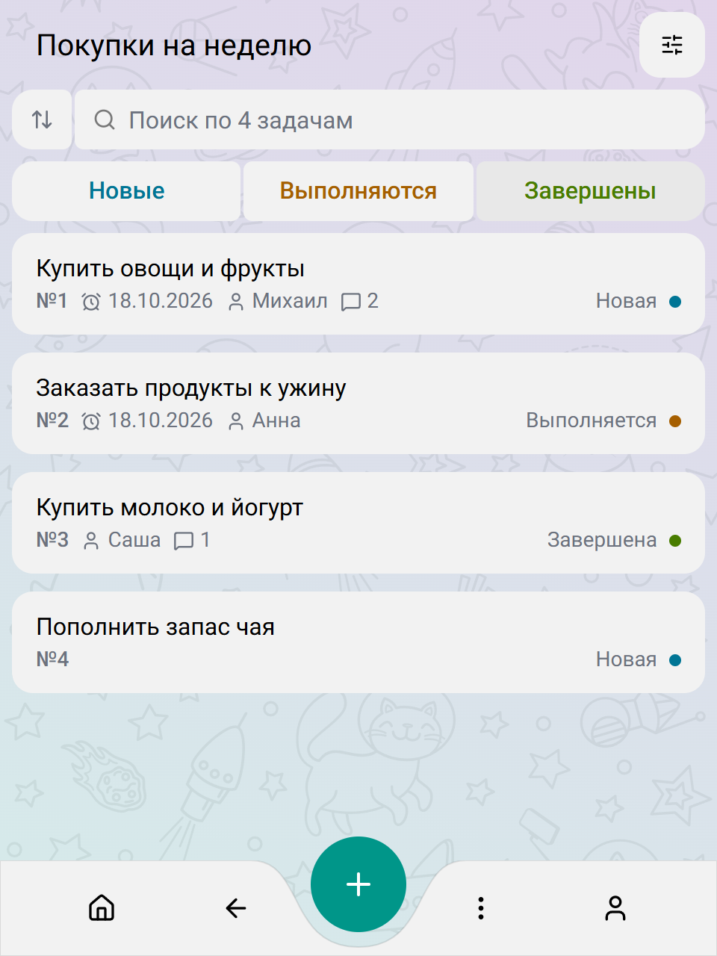Focus the search field for 4 tasks
The width and height of the screenshot is (717, 956).
(390, 119)
